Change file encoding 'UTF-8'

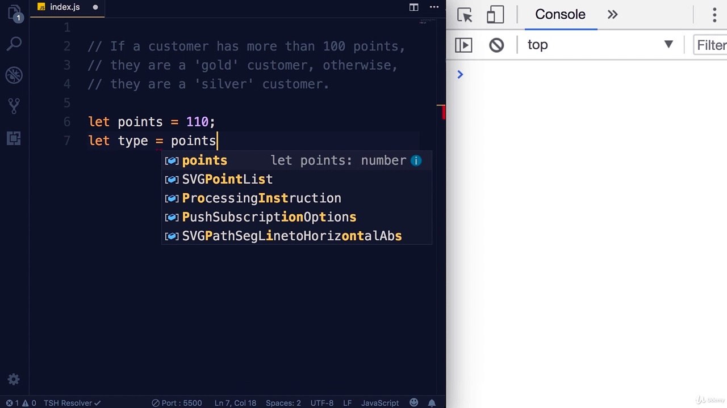click(322, 403)
